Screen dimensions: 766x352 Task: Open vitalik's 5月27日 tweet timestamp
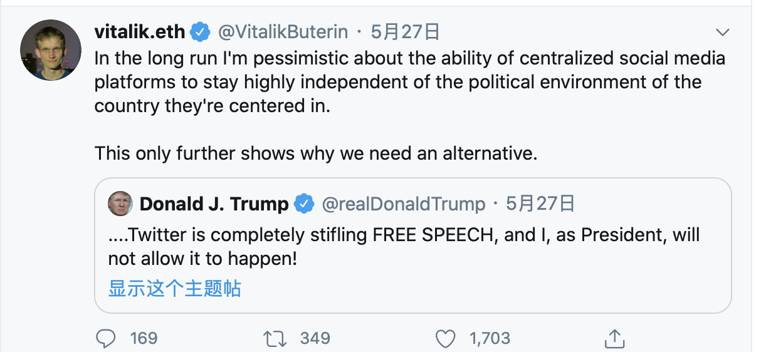405,31
